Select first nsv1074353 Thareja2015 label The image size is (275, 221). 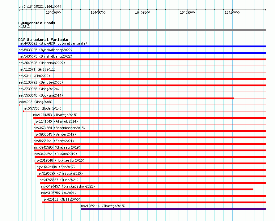click(x=55, y=115)
